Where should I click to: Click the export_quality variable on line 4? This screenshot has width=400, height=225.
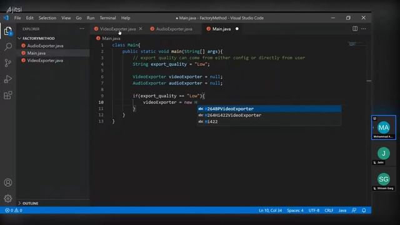point(169,64)
